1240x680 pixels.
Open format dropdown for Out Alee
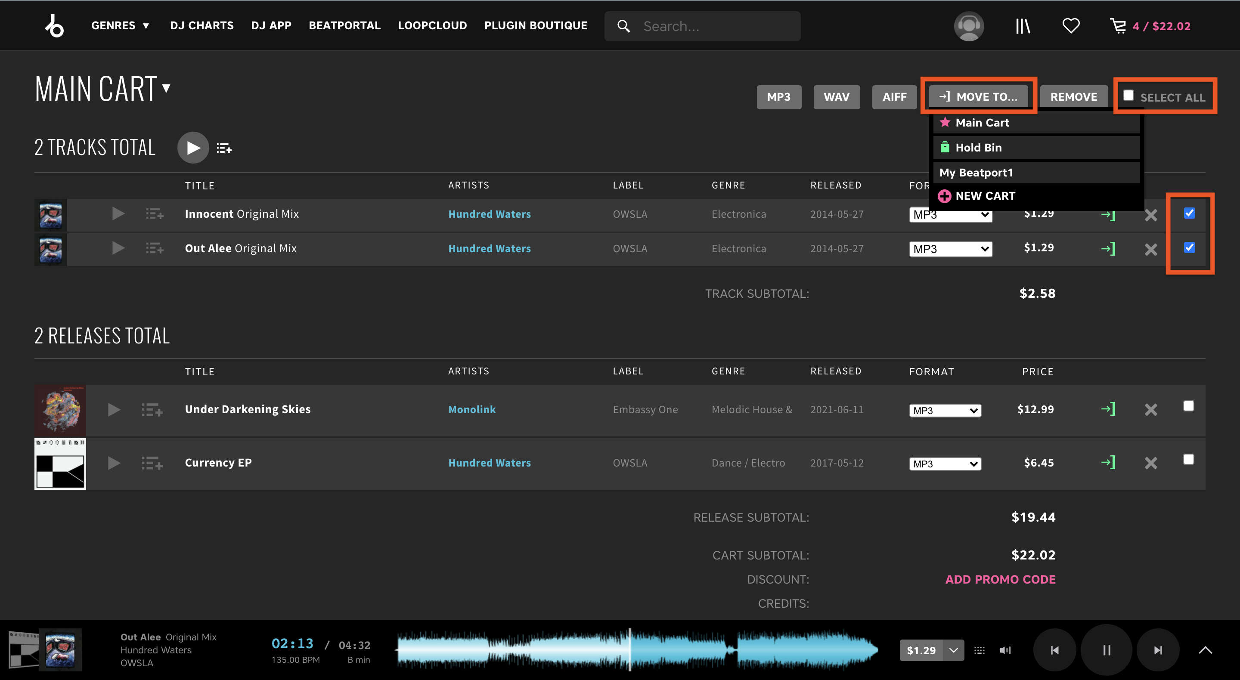coord(951,249)
